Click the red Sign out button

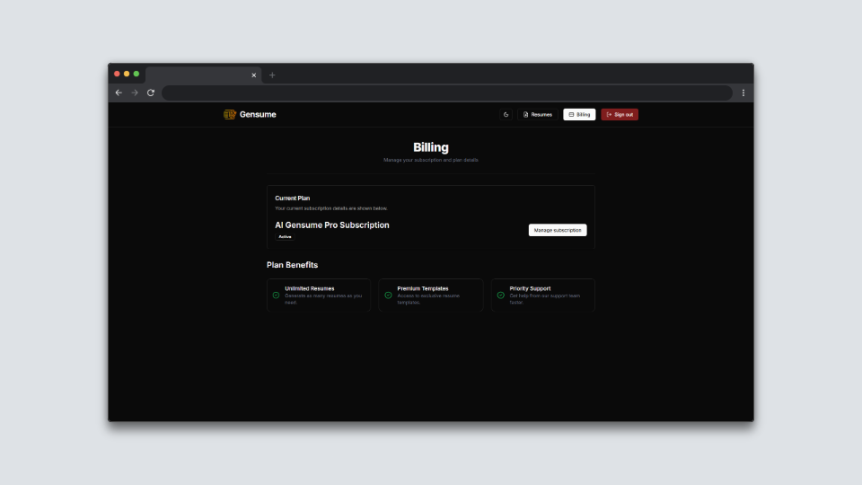tap(620, 114)
